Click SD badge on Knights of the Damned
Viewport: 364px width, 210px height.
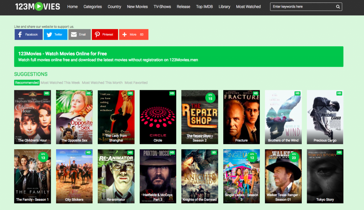tap(214, 152)
